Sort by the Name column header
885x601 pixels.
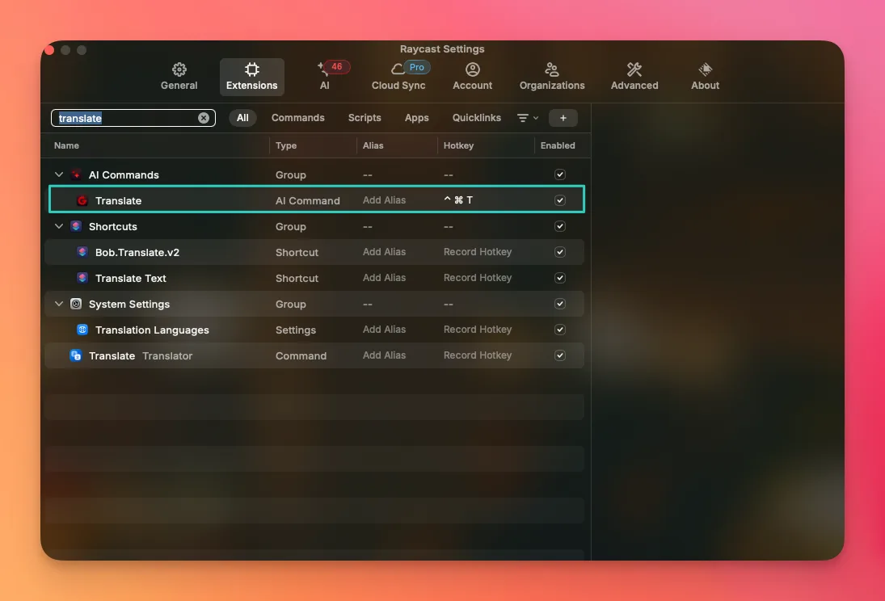coord(66,145)
